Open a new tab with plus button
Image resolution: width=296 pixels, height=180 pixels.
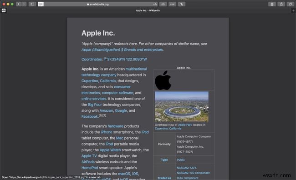tap(293, 10)
